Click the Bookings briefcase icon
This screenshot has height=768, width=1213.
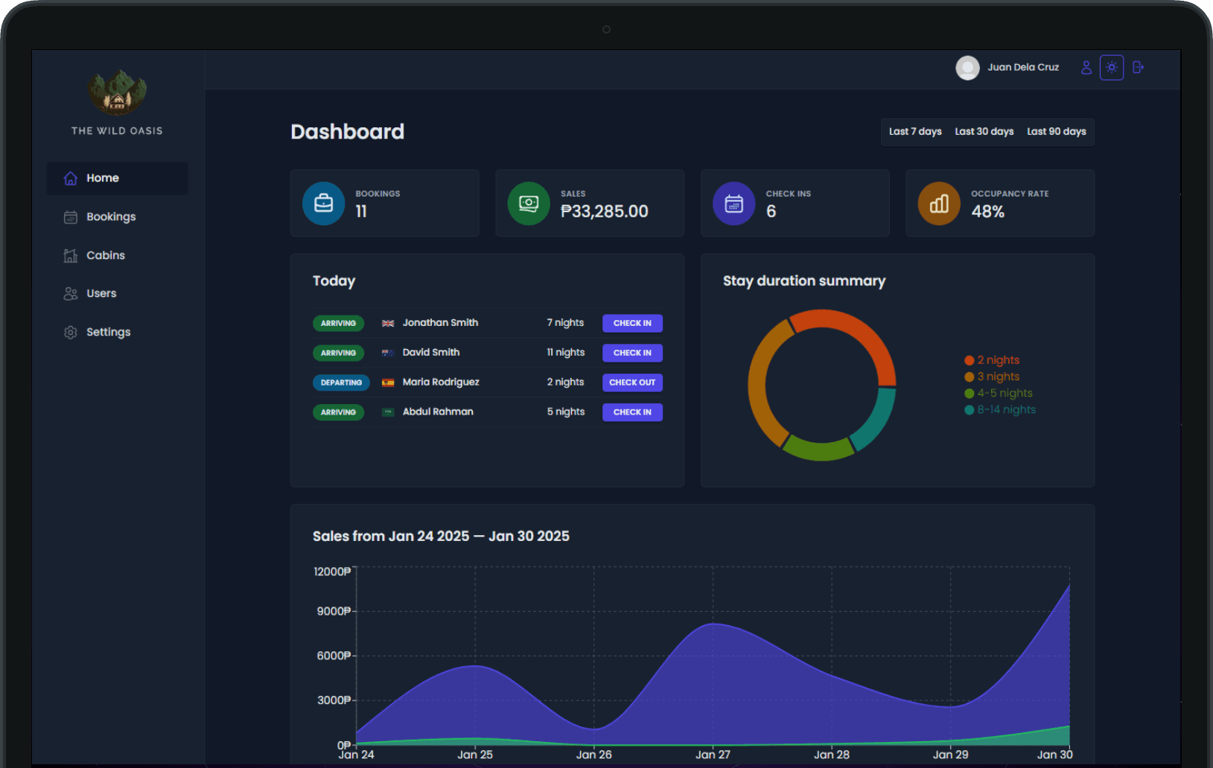pyautogui.click(x=323, y=203)
